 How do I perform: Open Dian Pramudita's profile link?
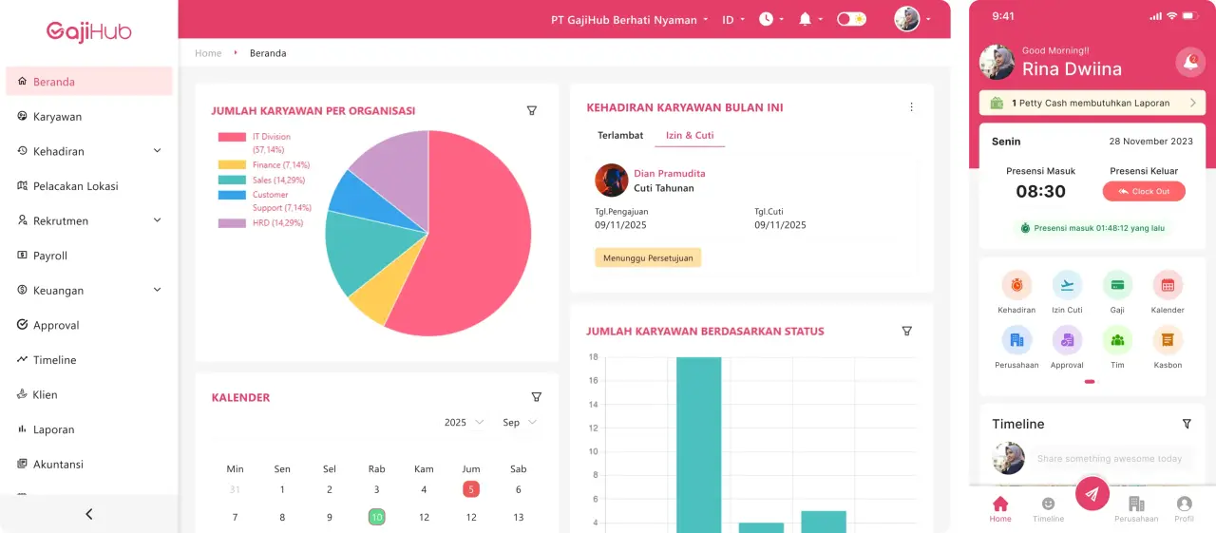click(x=670, y=173)
